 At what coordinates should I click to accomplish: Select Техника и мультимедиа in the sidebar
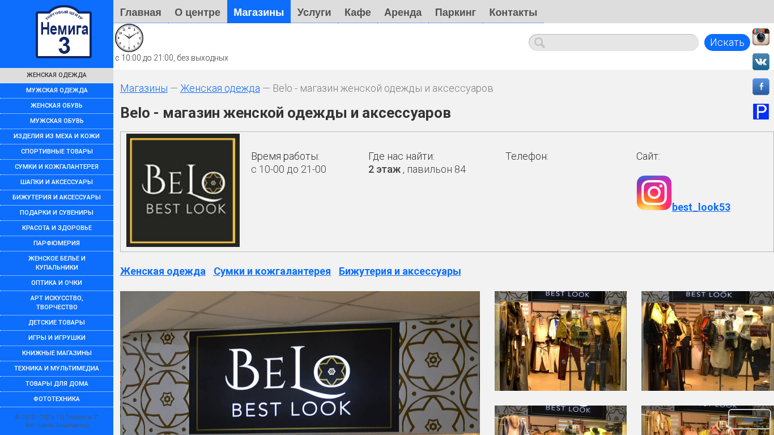(x=57, y=369)
